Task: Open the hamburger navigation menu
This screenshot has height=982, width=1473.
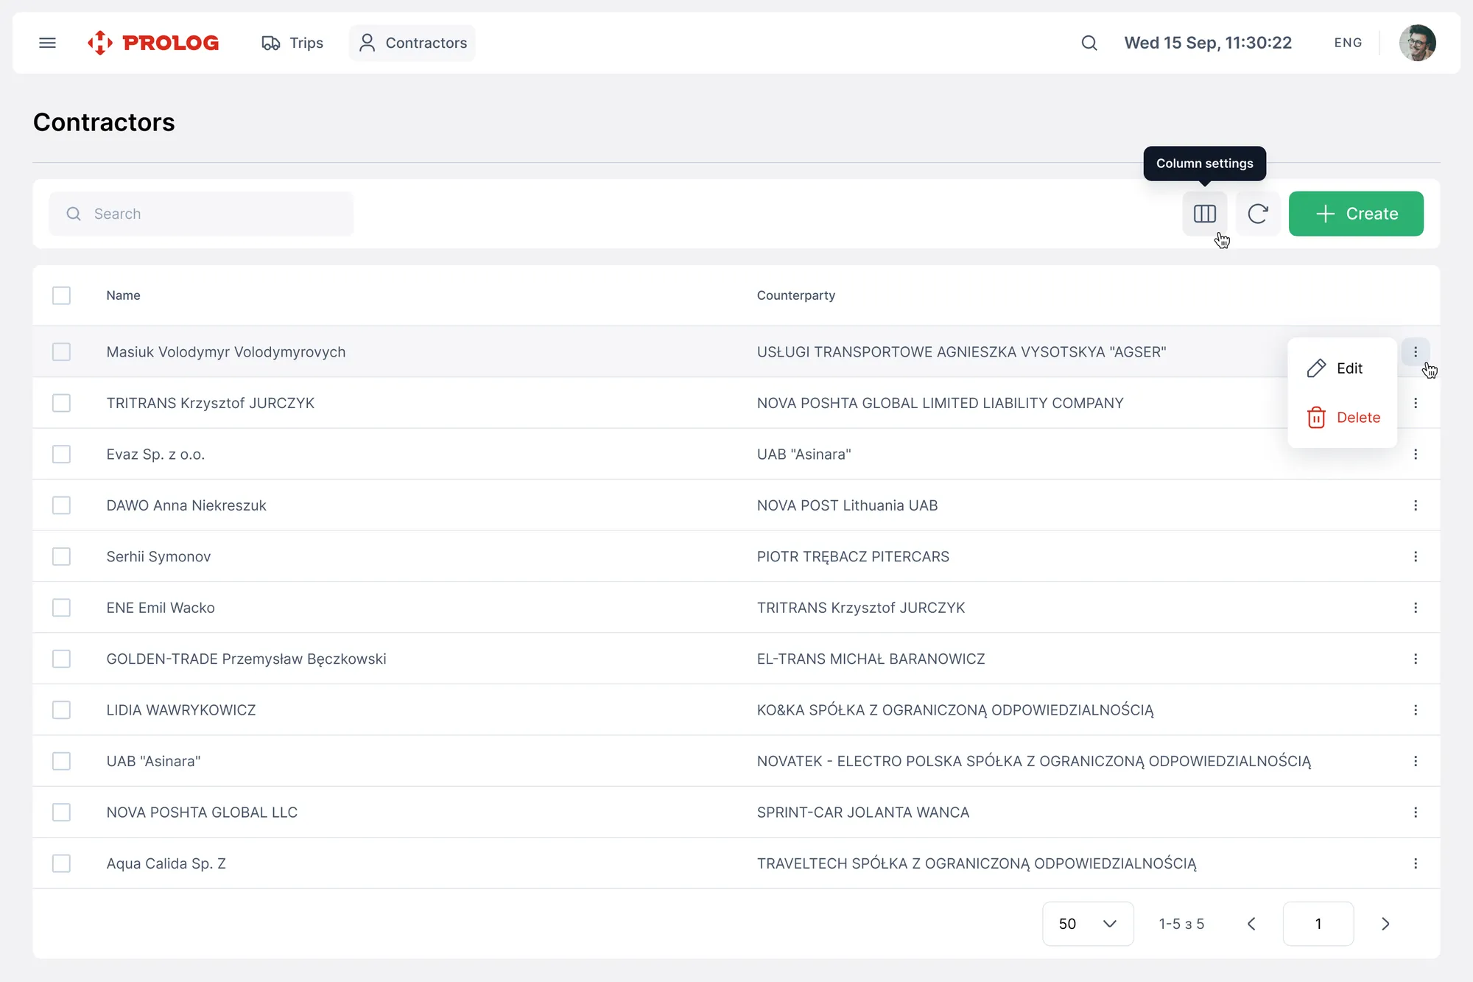Action: point(47,43)
